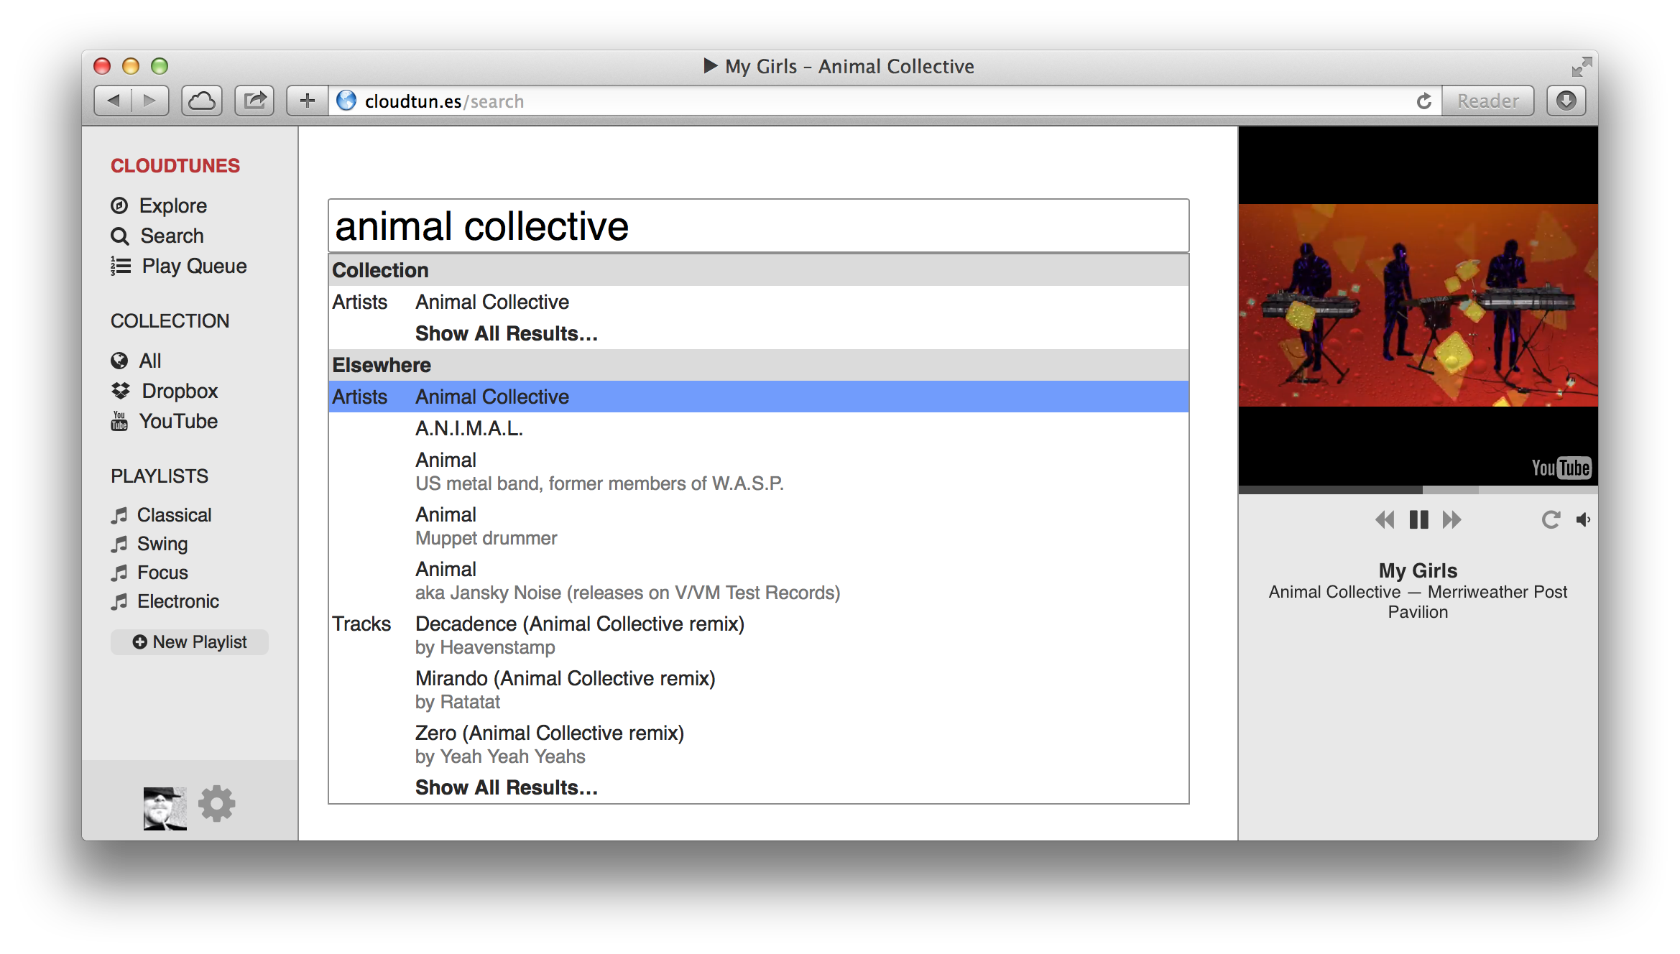Select the All collection item
1680x954 pixels.
(x=149, y=361)
